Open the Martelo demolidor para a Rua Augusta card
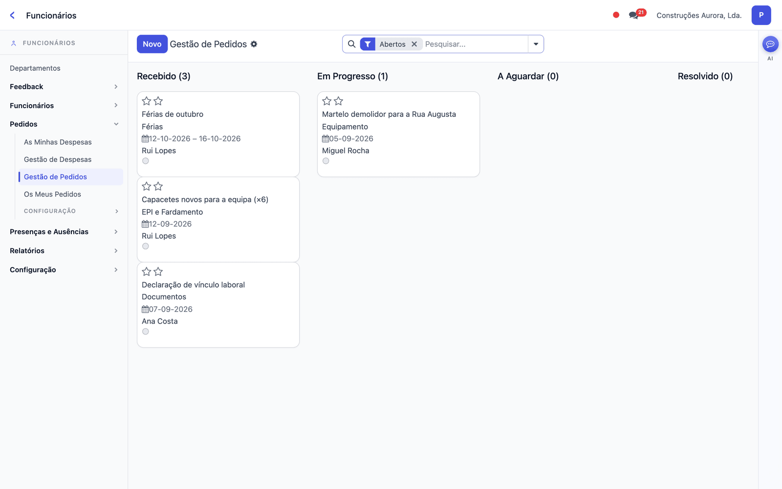 point(398,134)
